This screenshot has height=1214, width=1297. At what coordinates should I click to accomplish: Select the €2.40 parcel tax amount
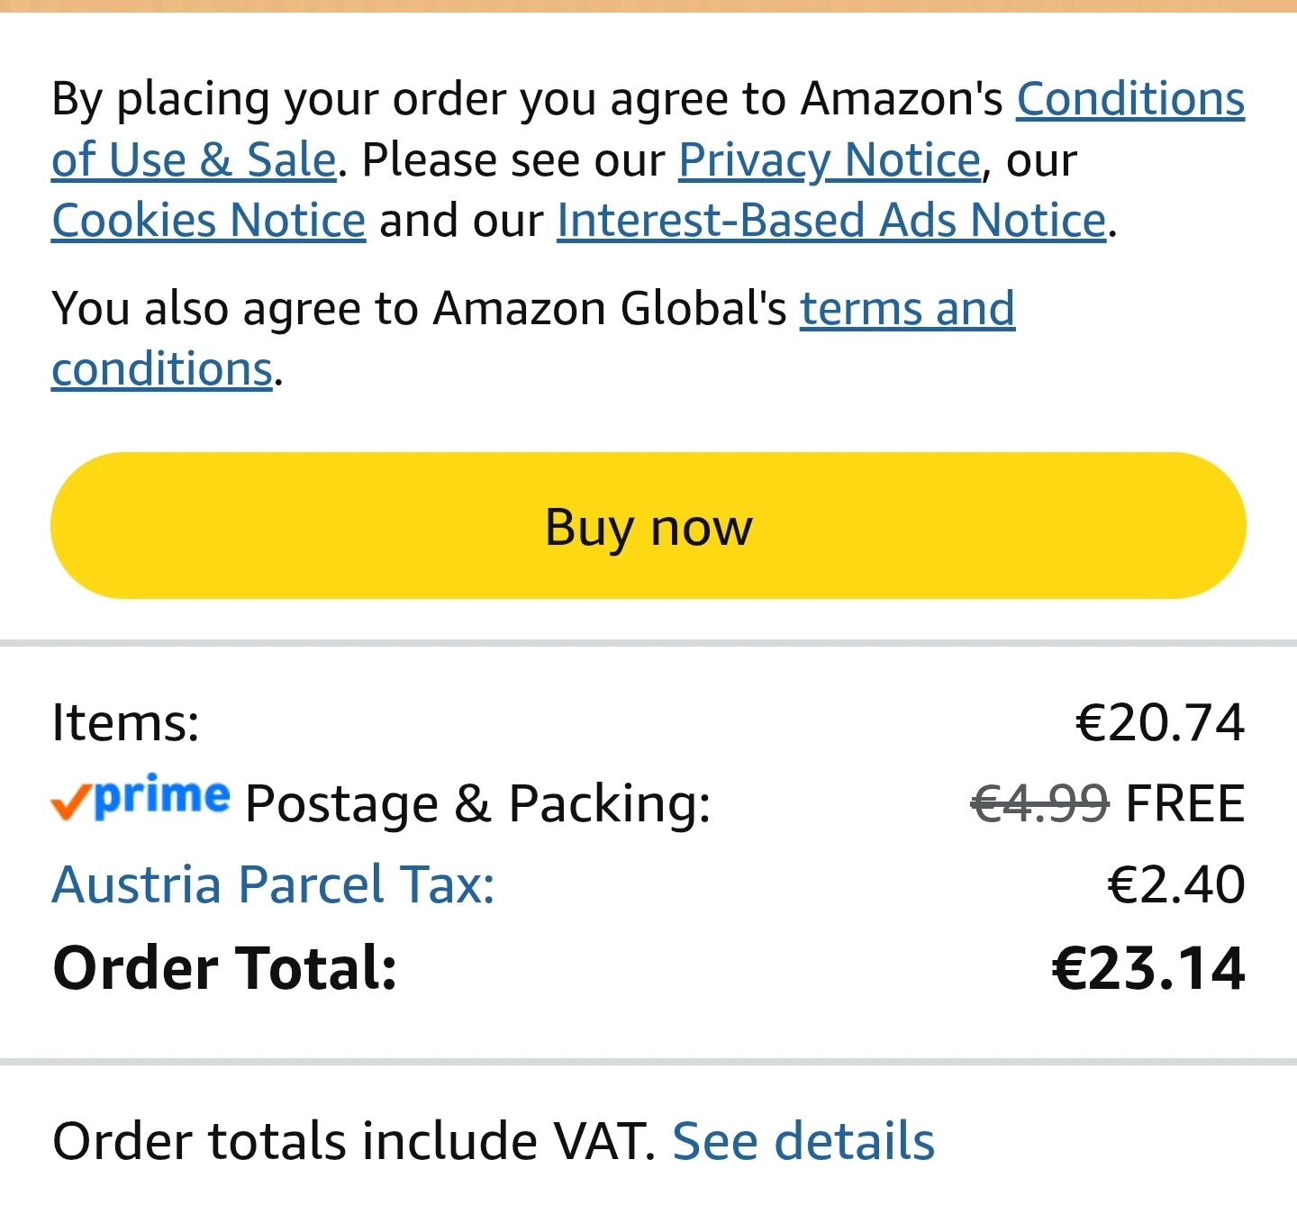(x=1176, y=885)
